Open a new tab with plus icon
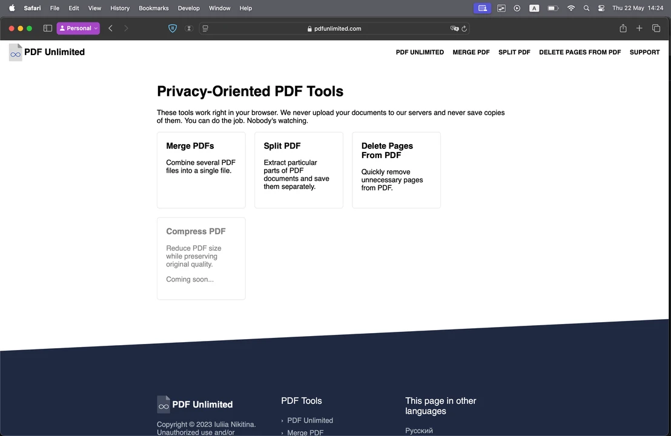This screenshot has height=436, width=671. 640,28
